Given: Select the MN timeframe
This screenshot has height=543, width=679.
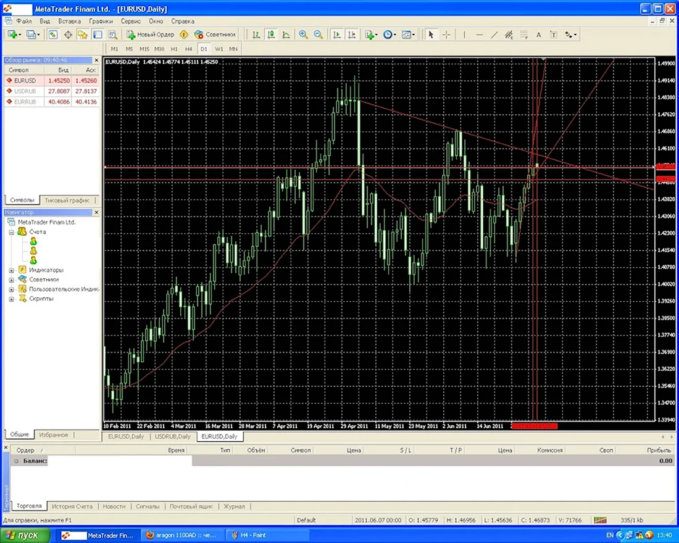Looking at the screenshot, I should [x=233, y=49].
